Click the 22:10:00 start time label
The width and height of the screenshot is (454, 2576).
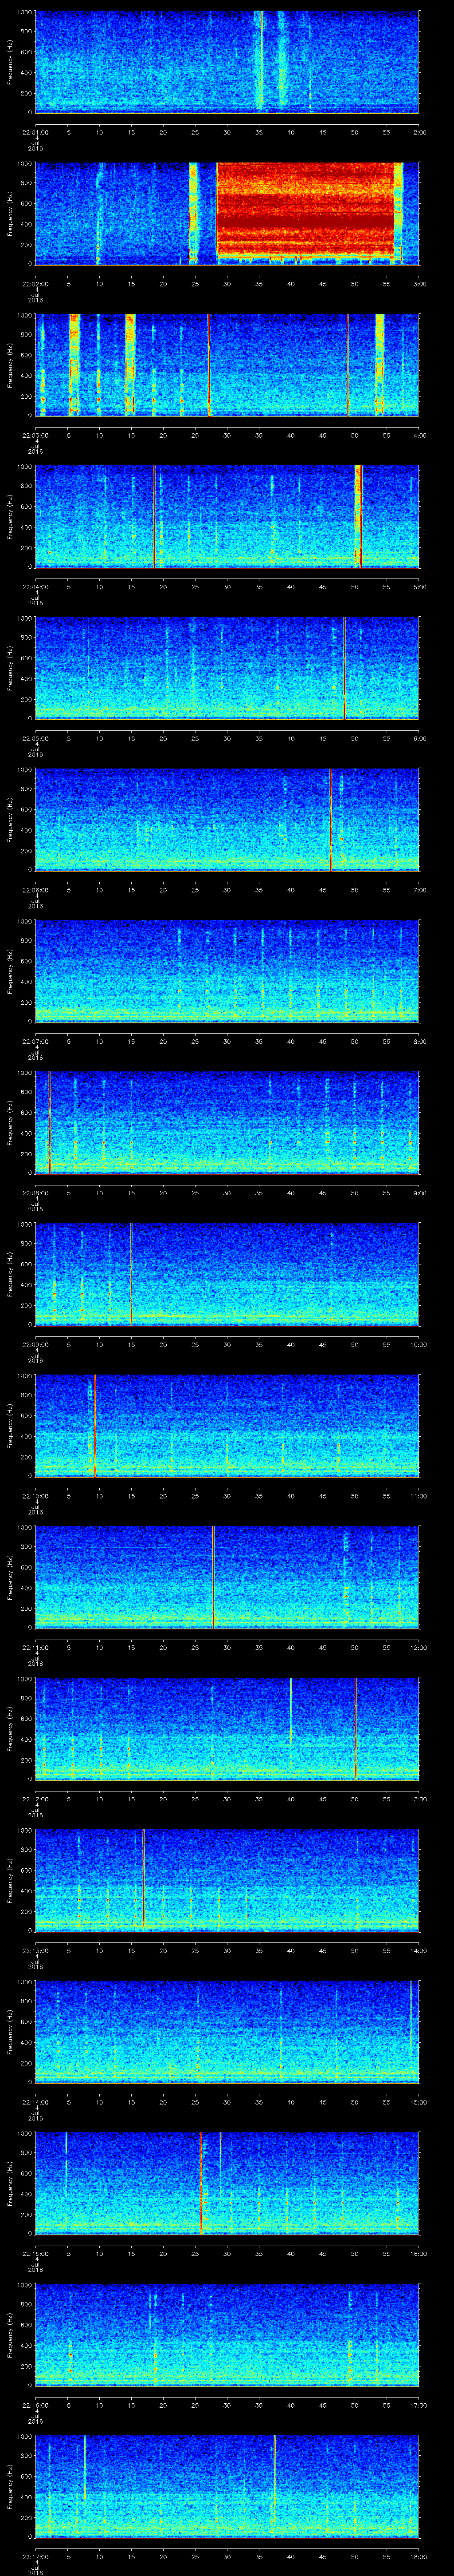click(36, 1495)
